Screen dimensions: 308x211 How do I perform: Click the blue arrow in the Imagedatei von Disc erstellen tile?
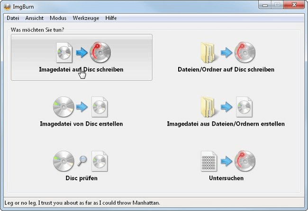point(82,107)
